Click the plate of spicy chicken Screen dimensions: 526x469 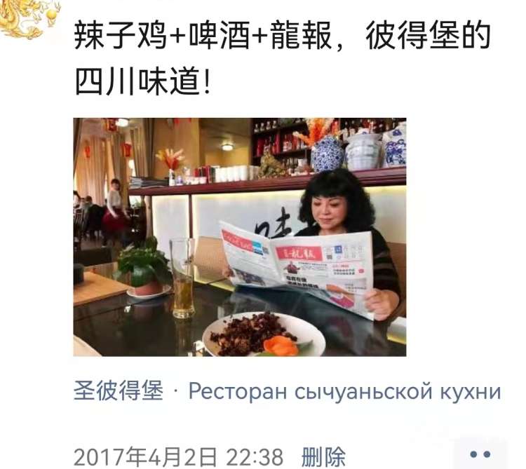point(264,334)
